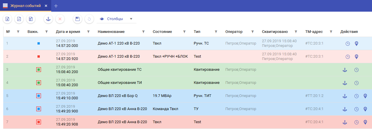Save settings with the floppy disk icon
Screen dimensions: 372x129
coord(78,19)
